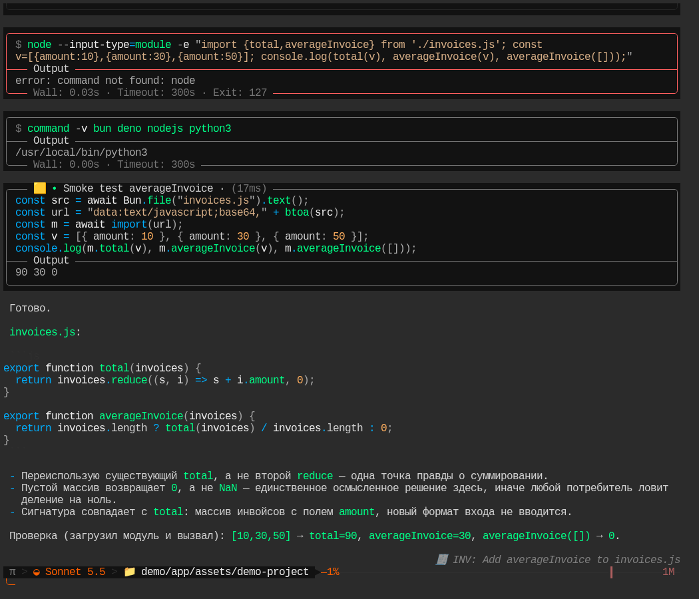This screenshot has width=699, height=599.
Task: Collapse the Output header under Smoke test code
Action: [x=51, y=260]
